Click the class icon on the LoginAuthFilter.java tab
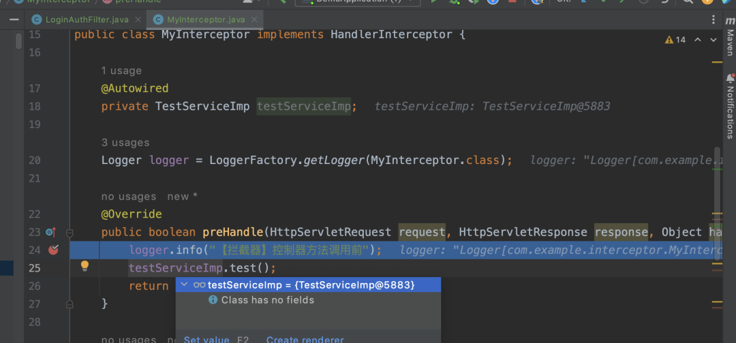 tap(37, 20)
